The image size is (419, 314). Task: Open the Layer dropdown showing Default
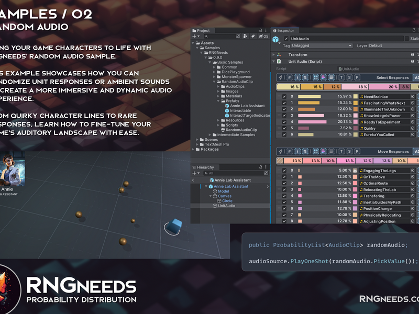click(393, 46)
